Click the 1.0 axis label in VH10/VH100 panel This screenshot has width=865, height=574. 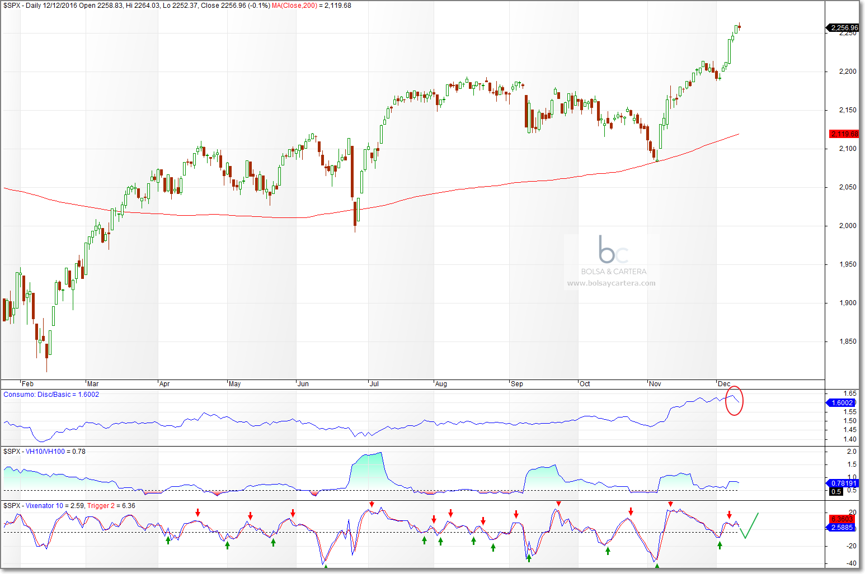[x=852, y=477]
